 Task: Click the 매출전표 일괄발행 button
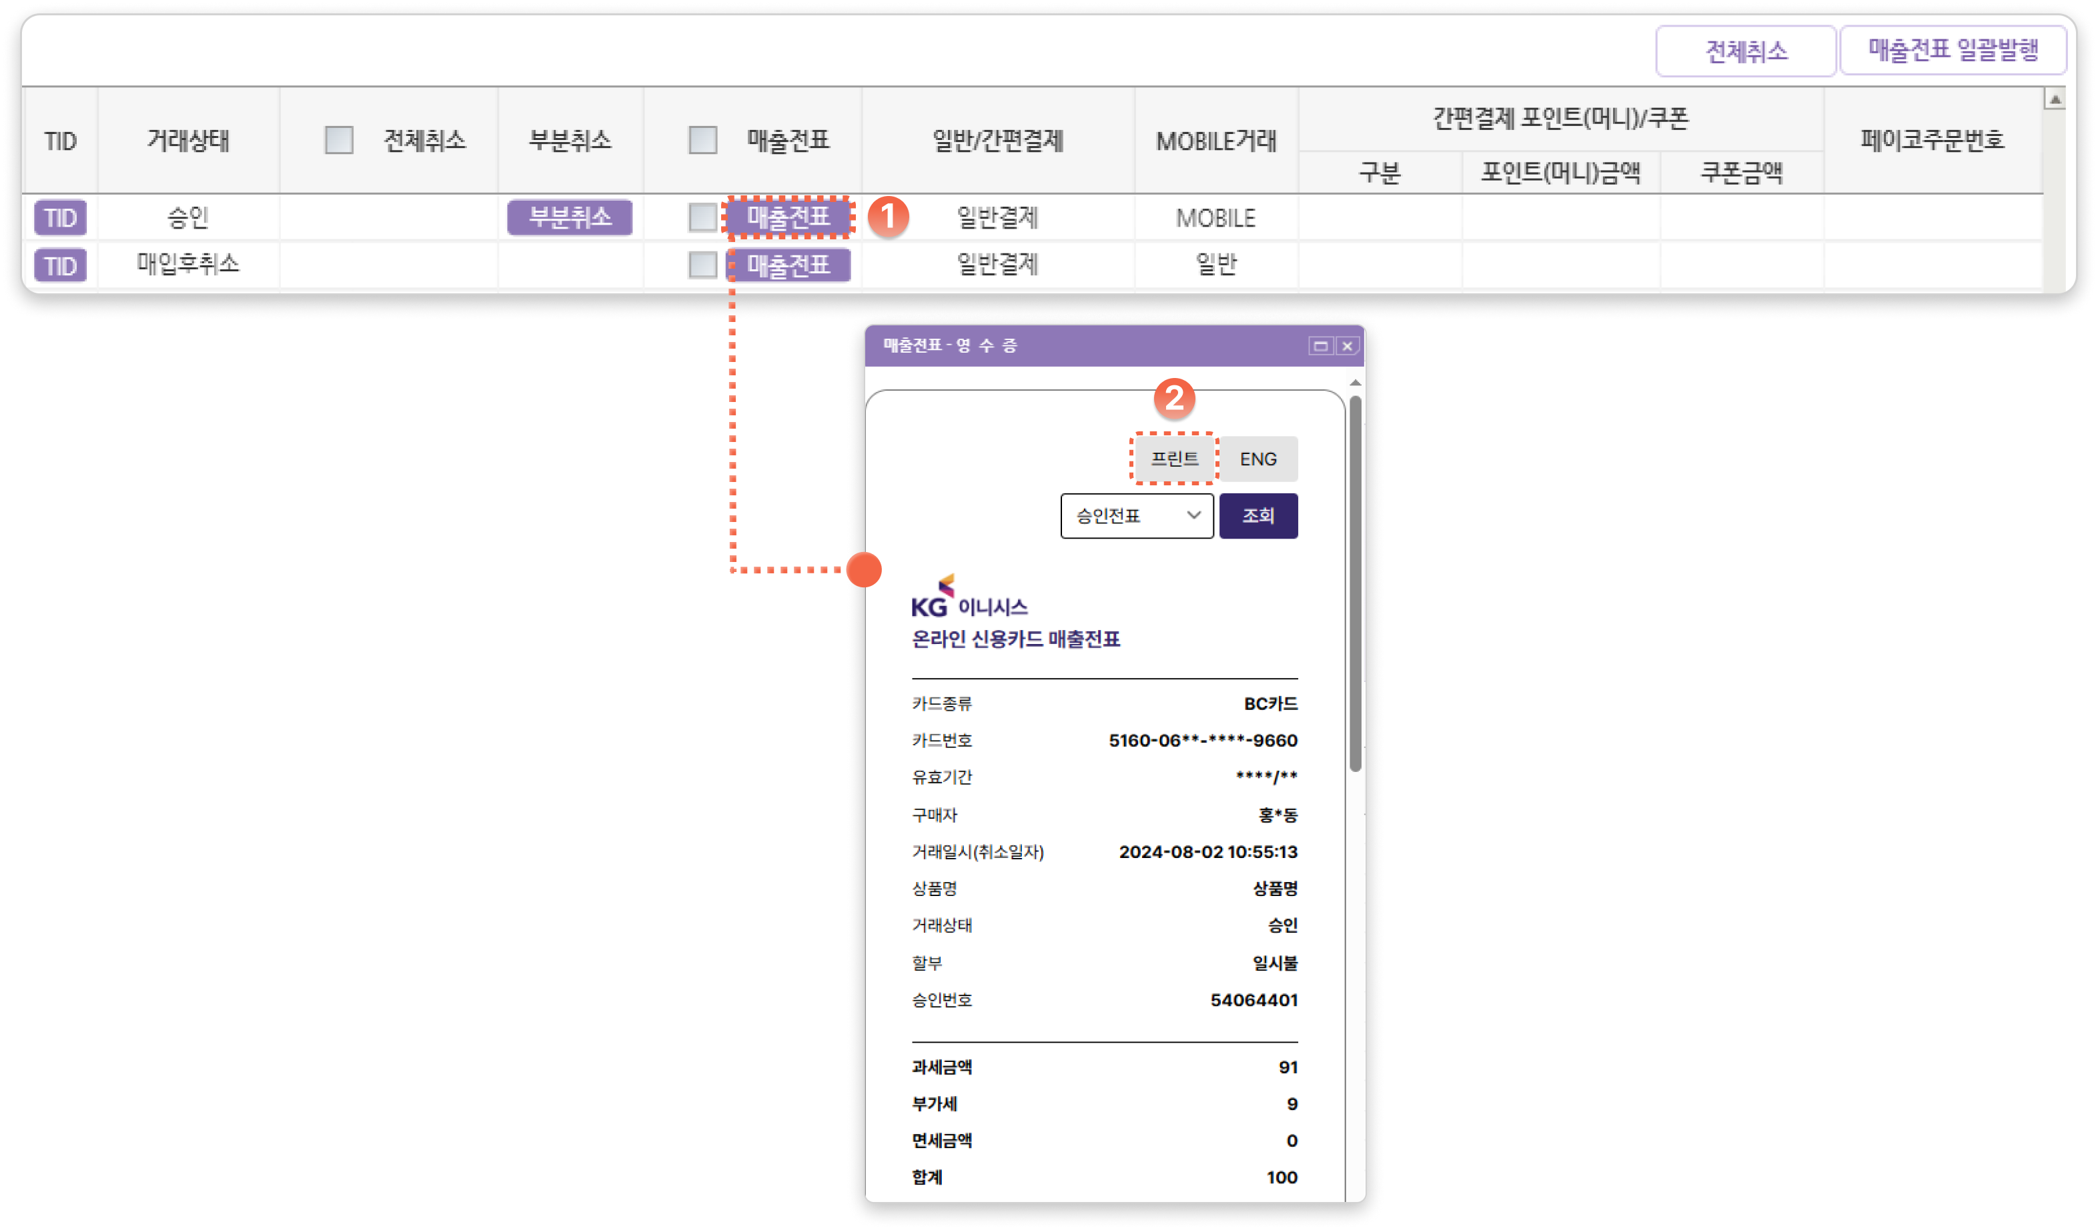point(1953,51)
